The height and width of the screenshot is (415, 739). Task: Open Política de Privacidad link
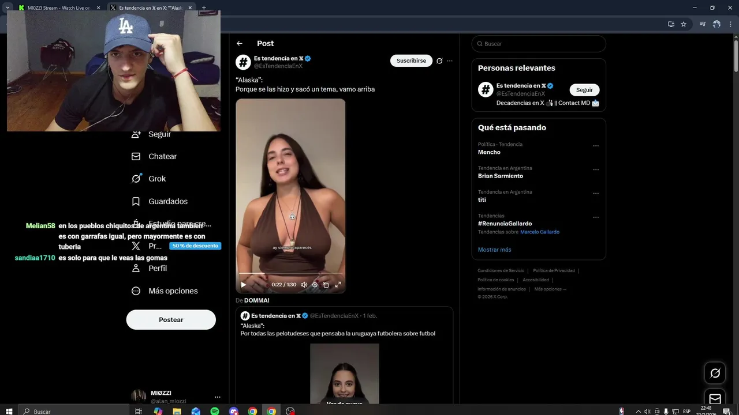point(554,270)
